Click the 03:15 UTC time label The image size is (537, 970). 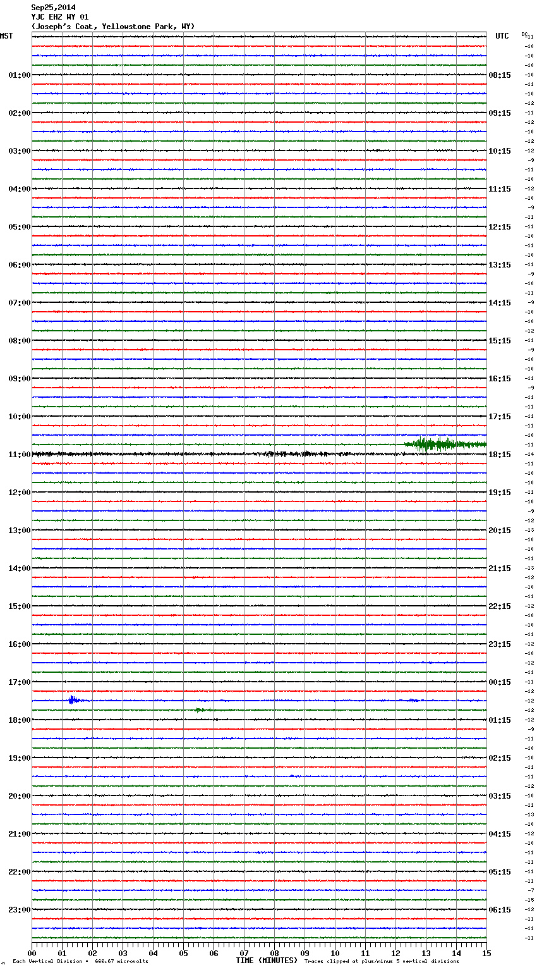500,796
